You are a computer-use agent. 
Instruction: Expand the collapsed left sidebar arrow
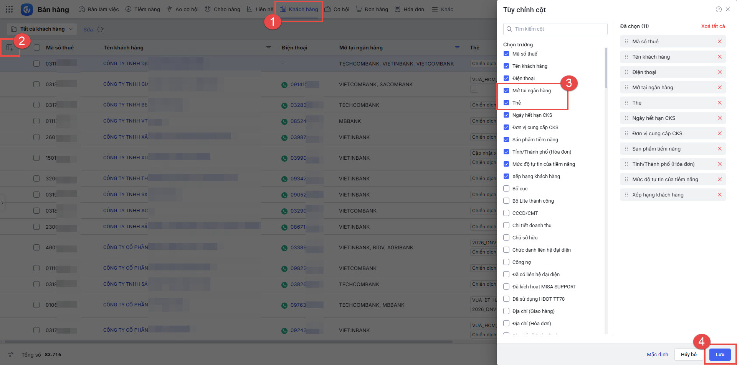click(2, 203)
